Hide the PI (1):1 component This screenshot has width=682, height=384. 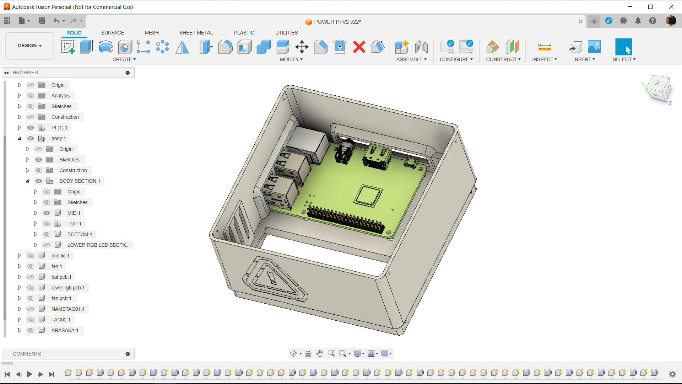click(x=31, y=128)
